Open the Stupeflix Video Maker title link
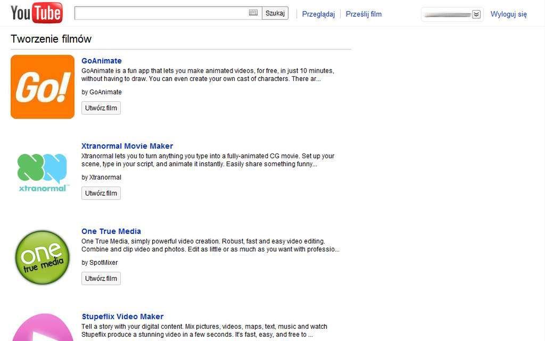 pos(122,316)
